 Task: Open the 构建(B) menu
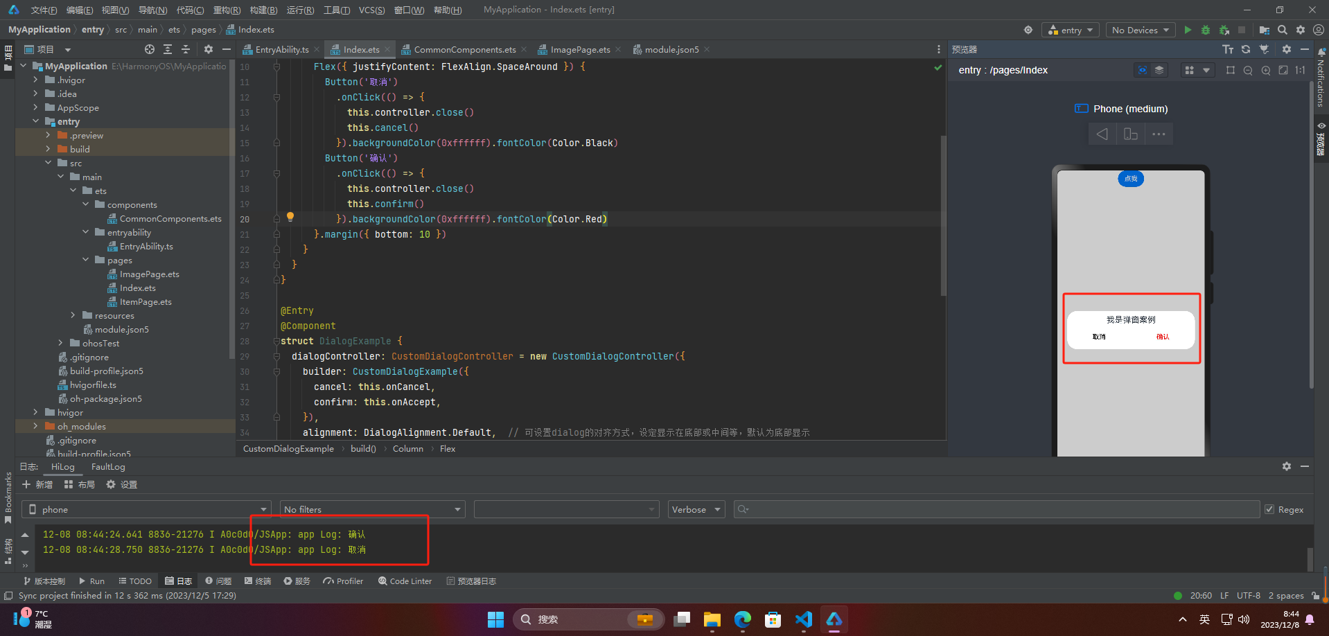pos(263,10)
